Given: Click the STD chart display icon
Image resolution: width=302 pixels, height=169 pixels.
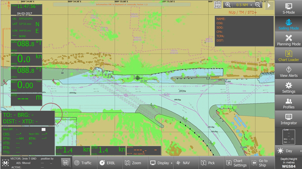Looking at the screenshot, I should tap(218, 5).
